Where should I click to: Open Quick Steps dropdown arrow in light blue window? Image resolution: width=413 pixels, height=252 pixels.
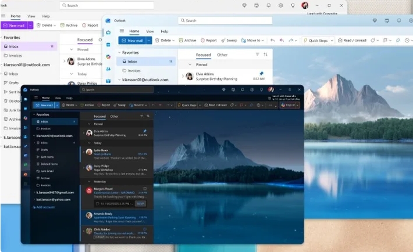click(332, 40)
